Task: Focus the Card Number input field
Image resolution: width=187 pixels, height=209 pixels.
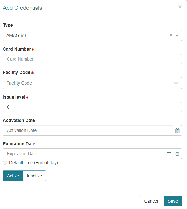Action: 92,59
